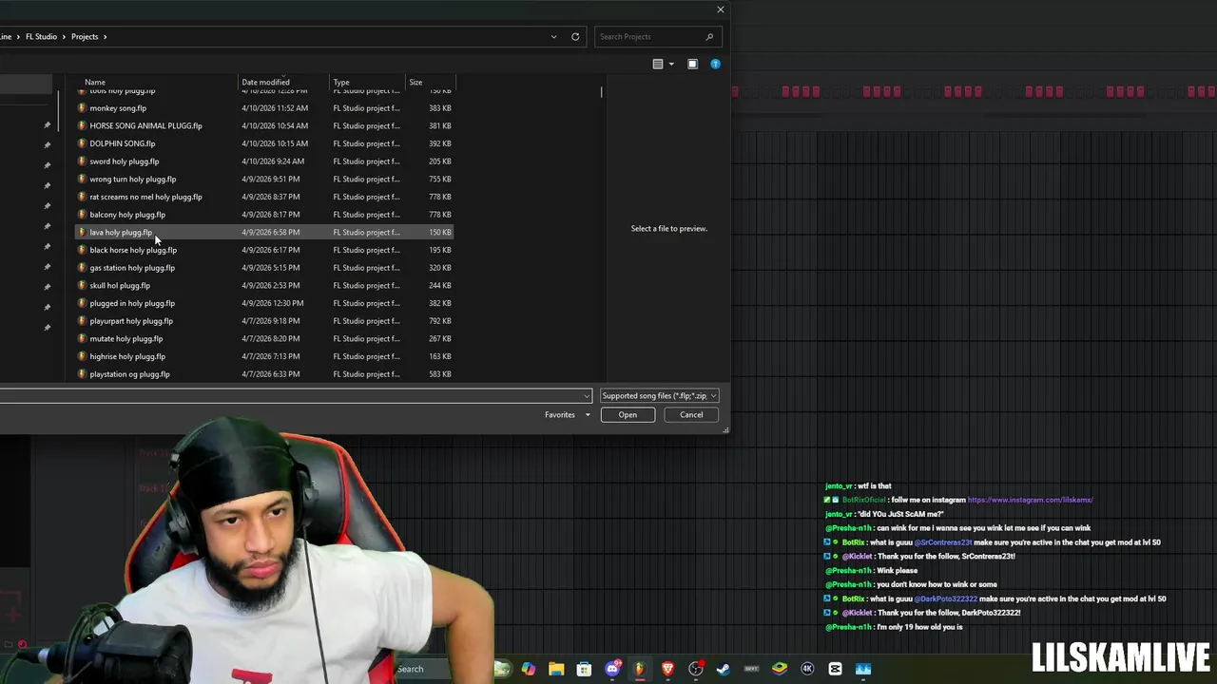
Task: Open Discord from the taskbar
Action: point(612,669)
